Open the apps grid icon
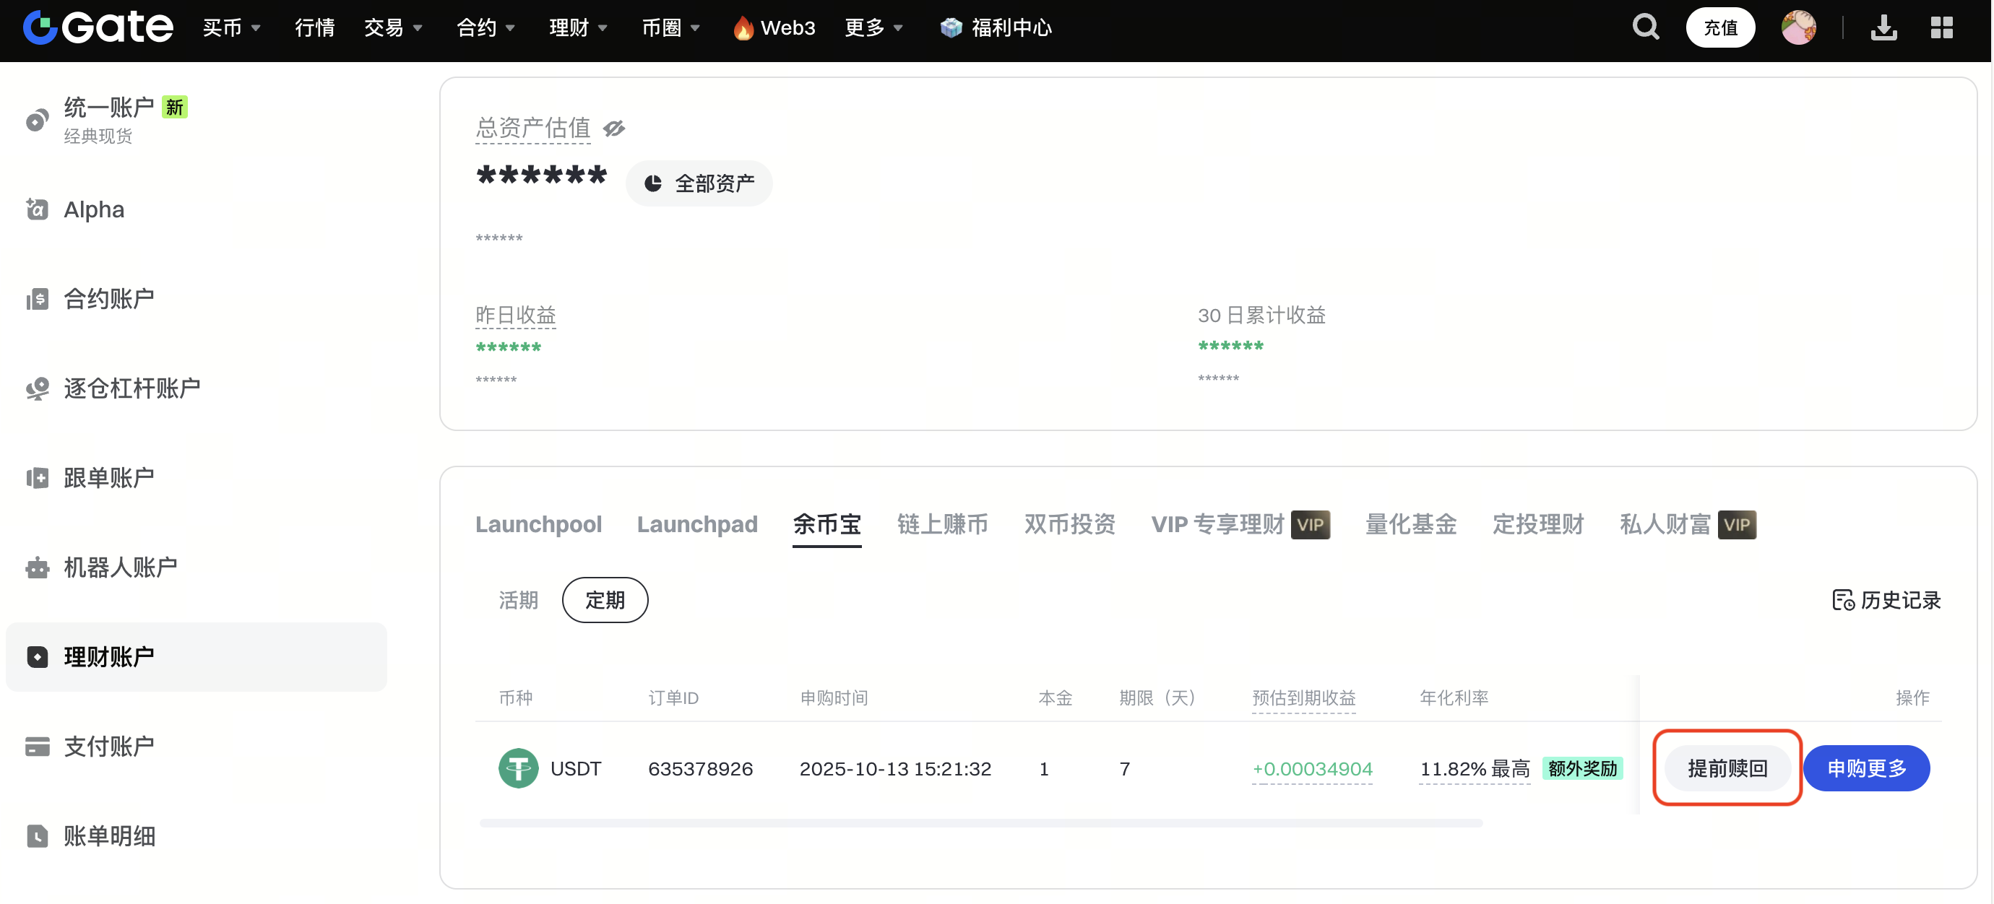 point(1941,28)
